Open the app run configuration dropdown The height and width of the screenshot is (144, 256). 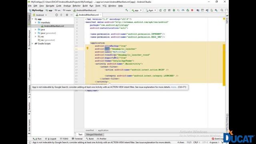pos(136,10)
